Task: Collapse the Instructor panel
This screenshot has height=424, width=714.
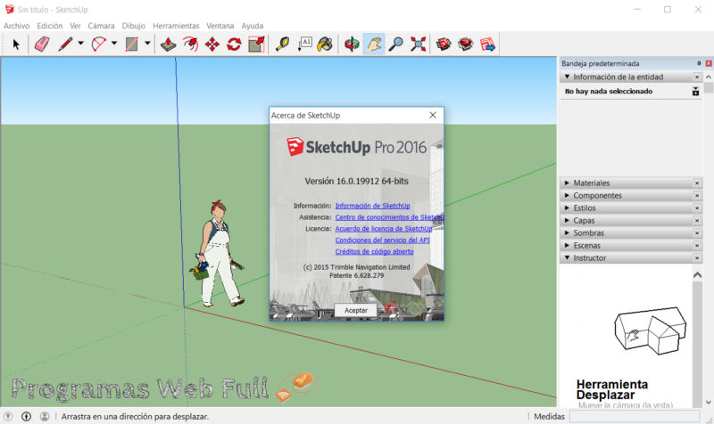Action: (x=567, y=257)
